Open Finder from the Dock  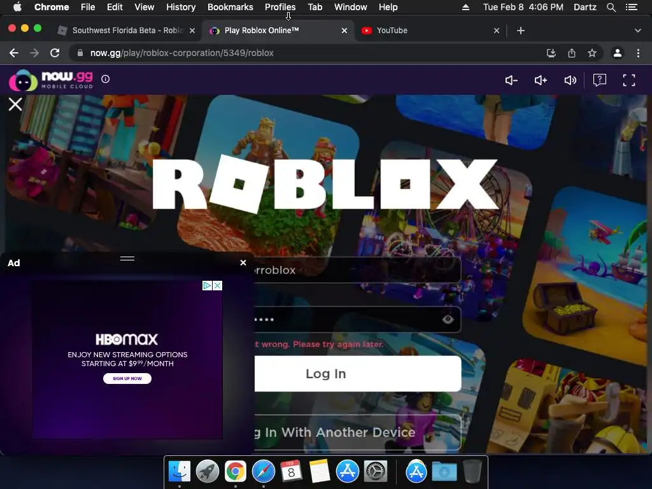[x=180, y=471]
